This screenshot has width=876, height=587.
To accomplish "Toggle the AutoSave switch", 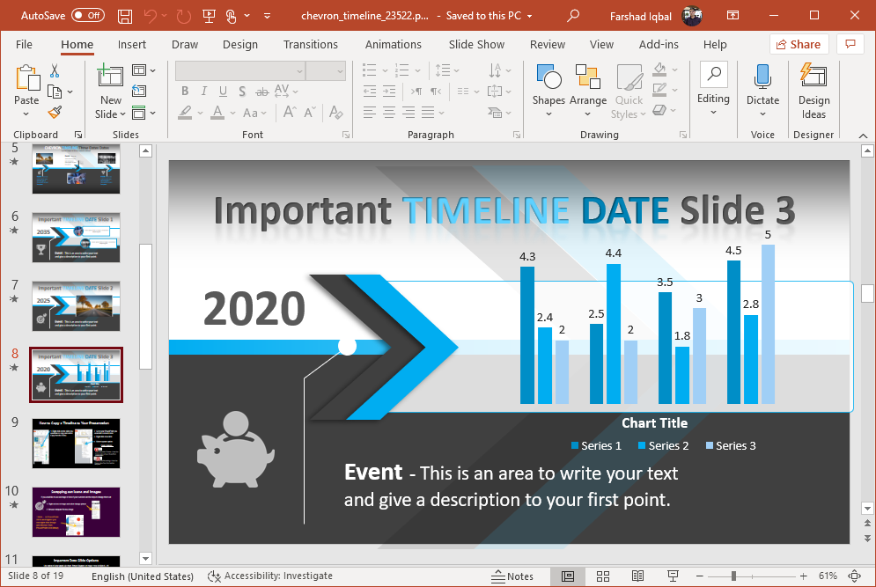I will click(87, 16).
